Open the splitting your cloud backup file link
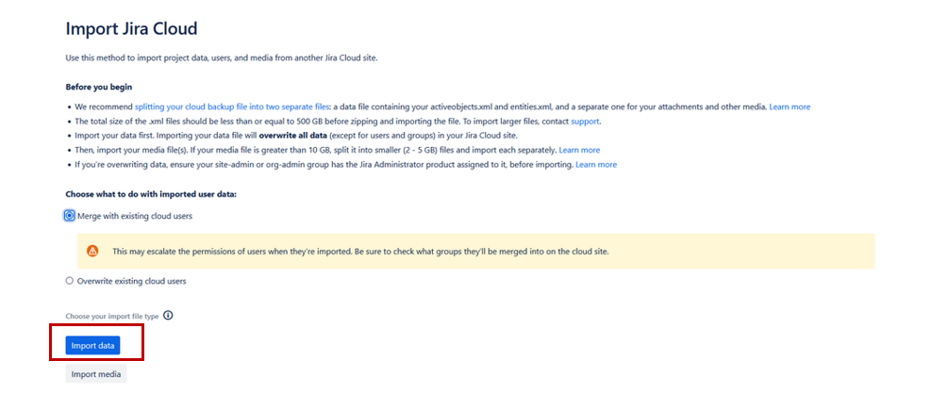The width and height of the screenshot is (931, 394). 231,107
